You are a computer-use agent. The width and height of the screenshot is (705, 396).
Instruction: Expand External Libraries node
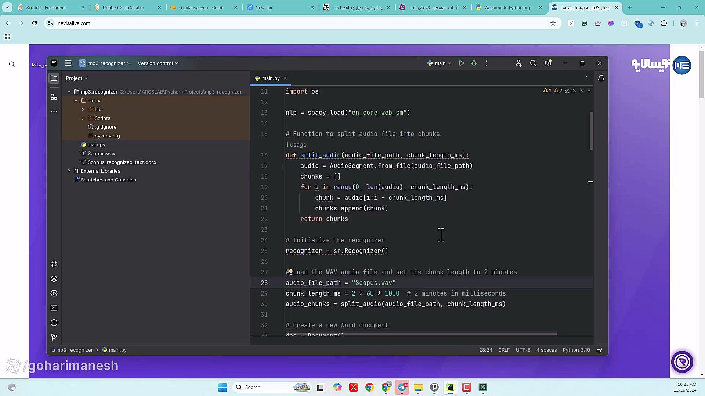tap(69, 171)
